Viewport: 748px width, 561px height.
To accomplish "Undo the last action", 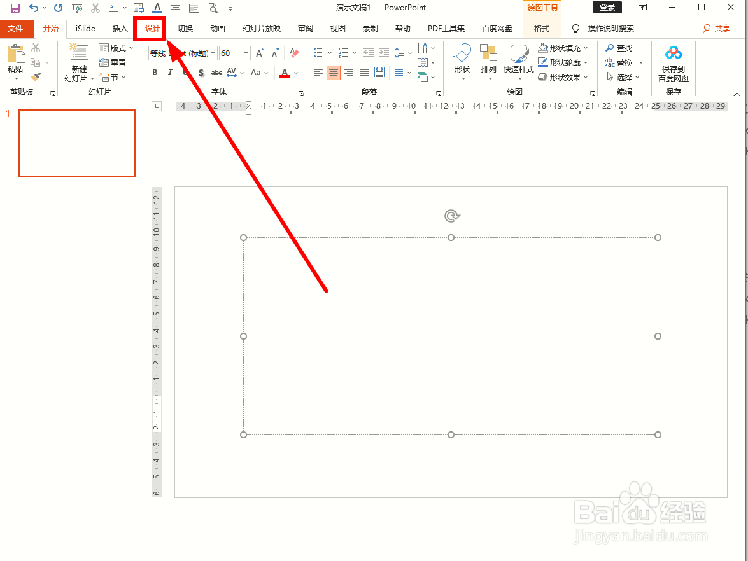I will pyautogui.click(x=33, y=8).
